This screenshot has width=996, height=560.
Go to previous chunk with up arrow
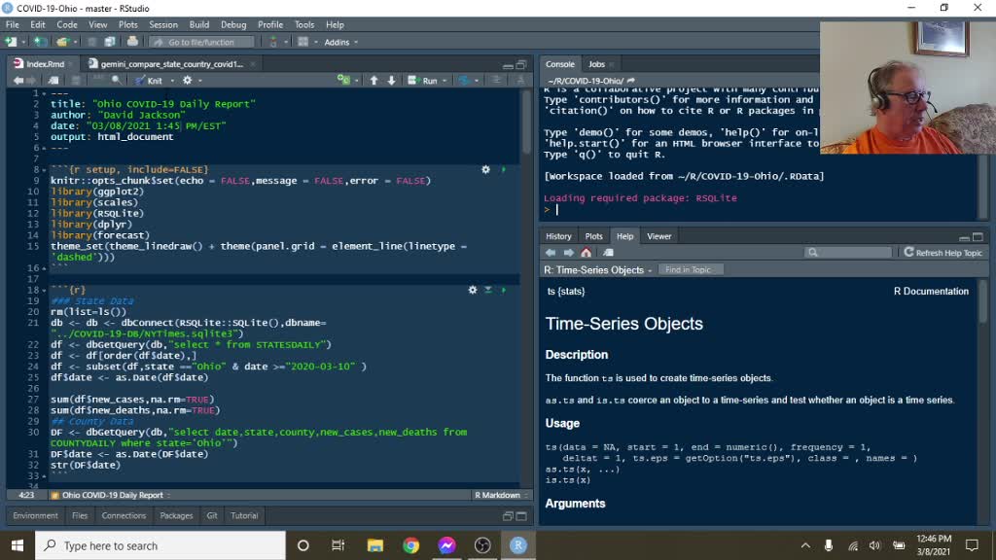374,80
